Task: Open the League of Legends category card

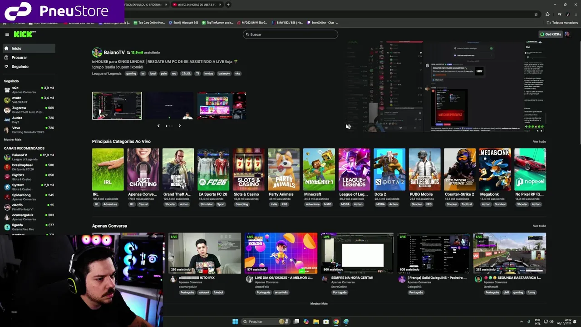Action: point(354,169)
